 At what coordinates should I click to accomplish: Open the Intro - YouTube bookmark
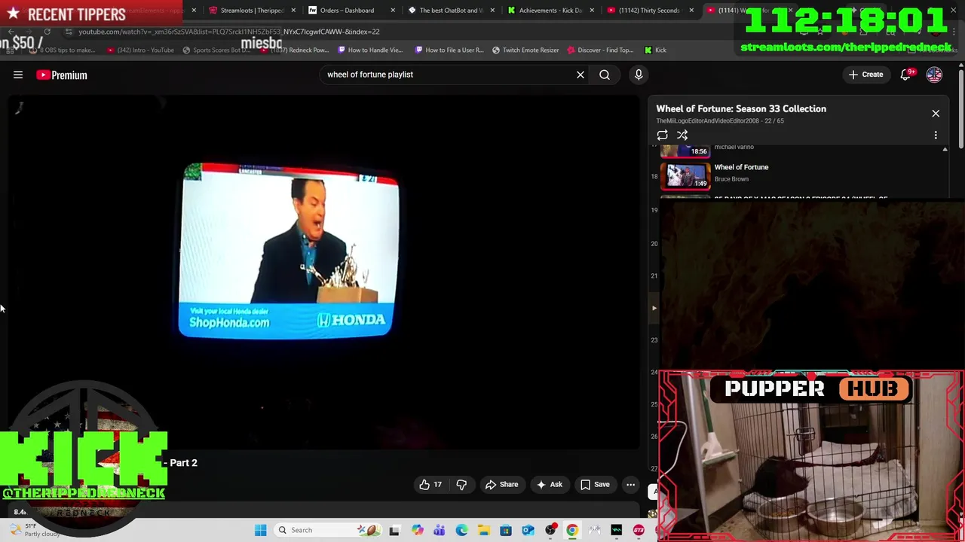[140, 50]
